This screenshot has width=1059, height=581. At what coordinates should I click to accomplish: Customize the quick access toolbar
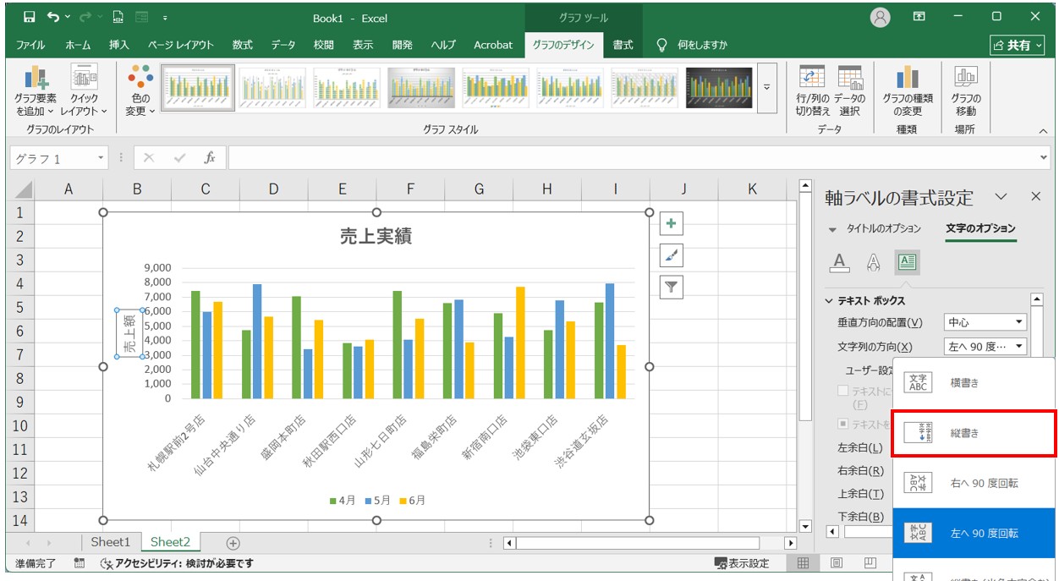tap(164, 17)
